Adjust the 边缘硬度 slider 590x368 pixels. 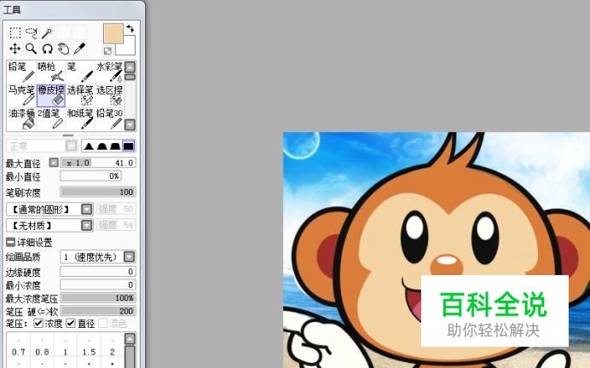[x=98, y=272]
